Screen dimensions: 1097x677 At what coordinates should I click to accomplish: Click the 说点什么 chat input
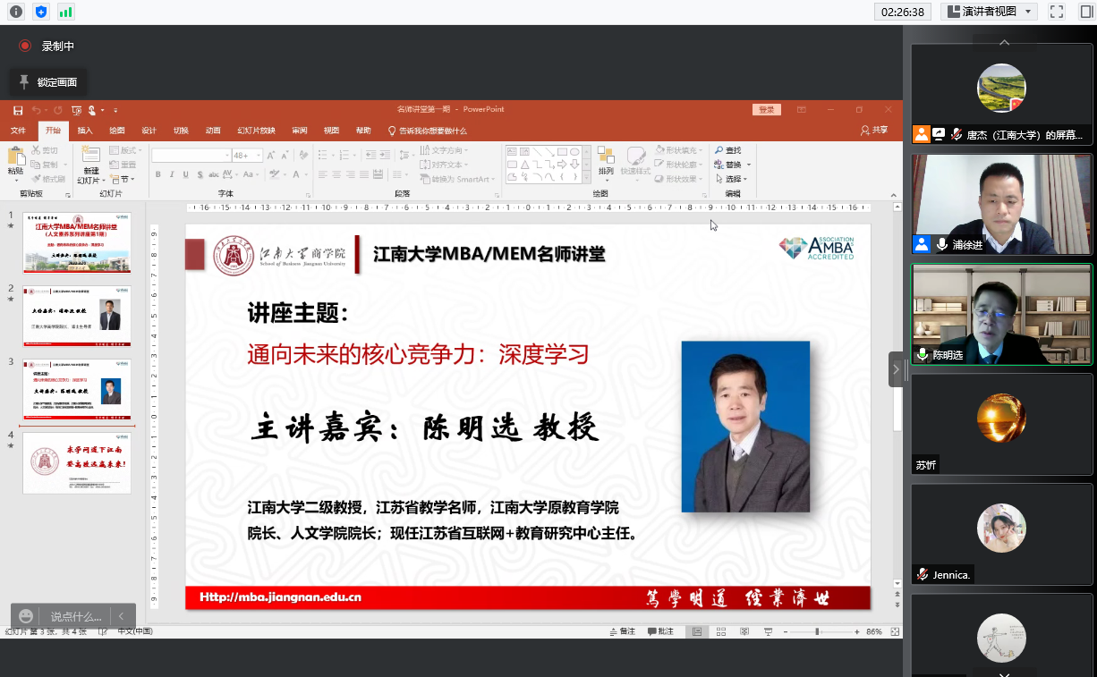point(76,616)
